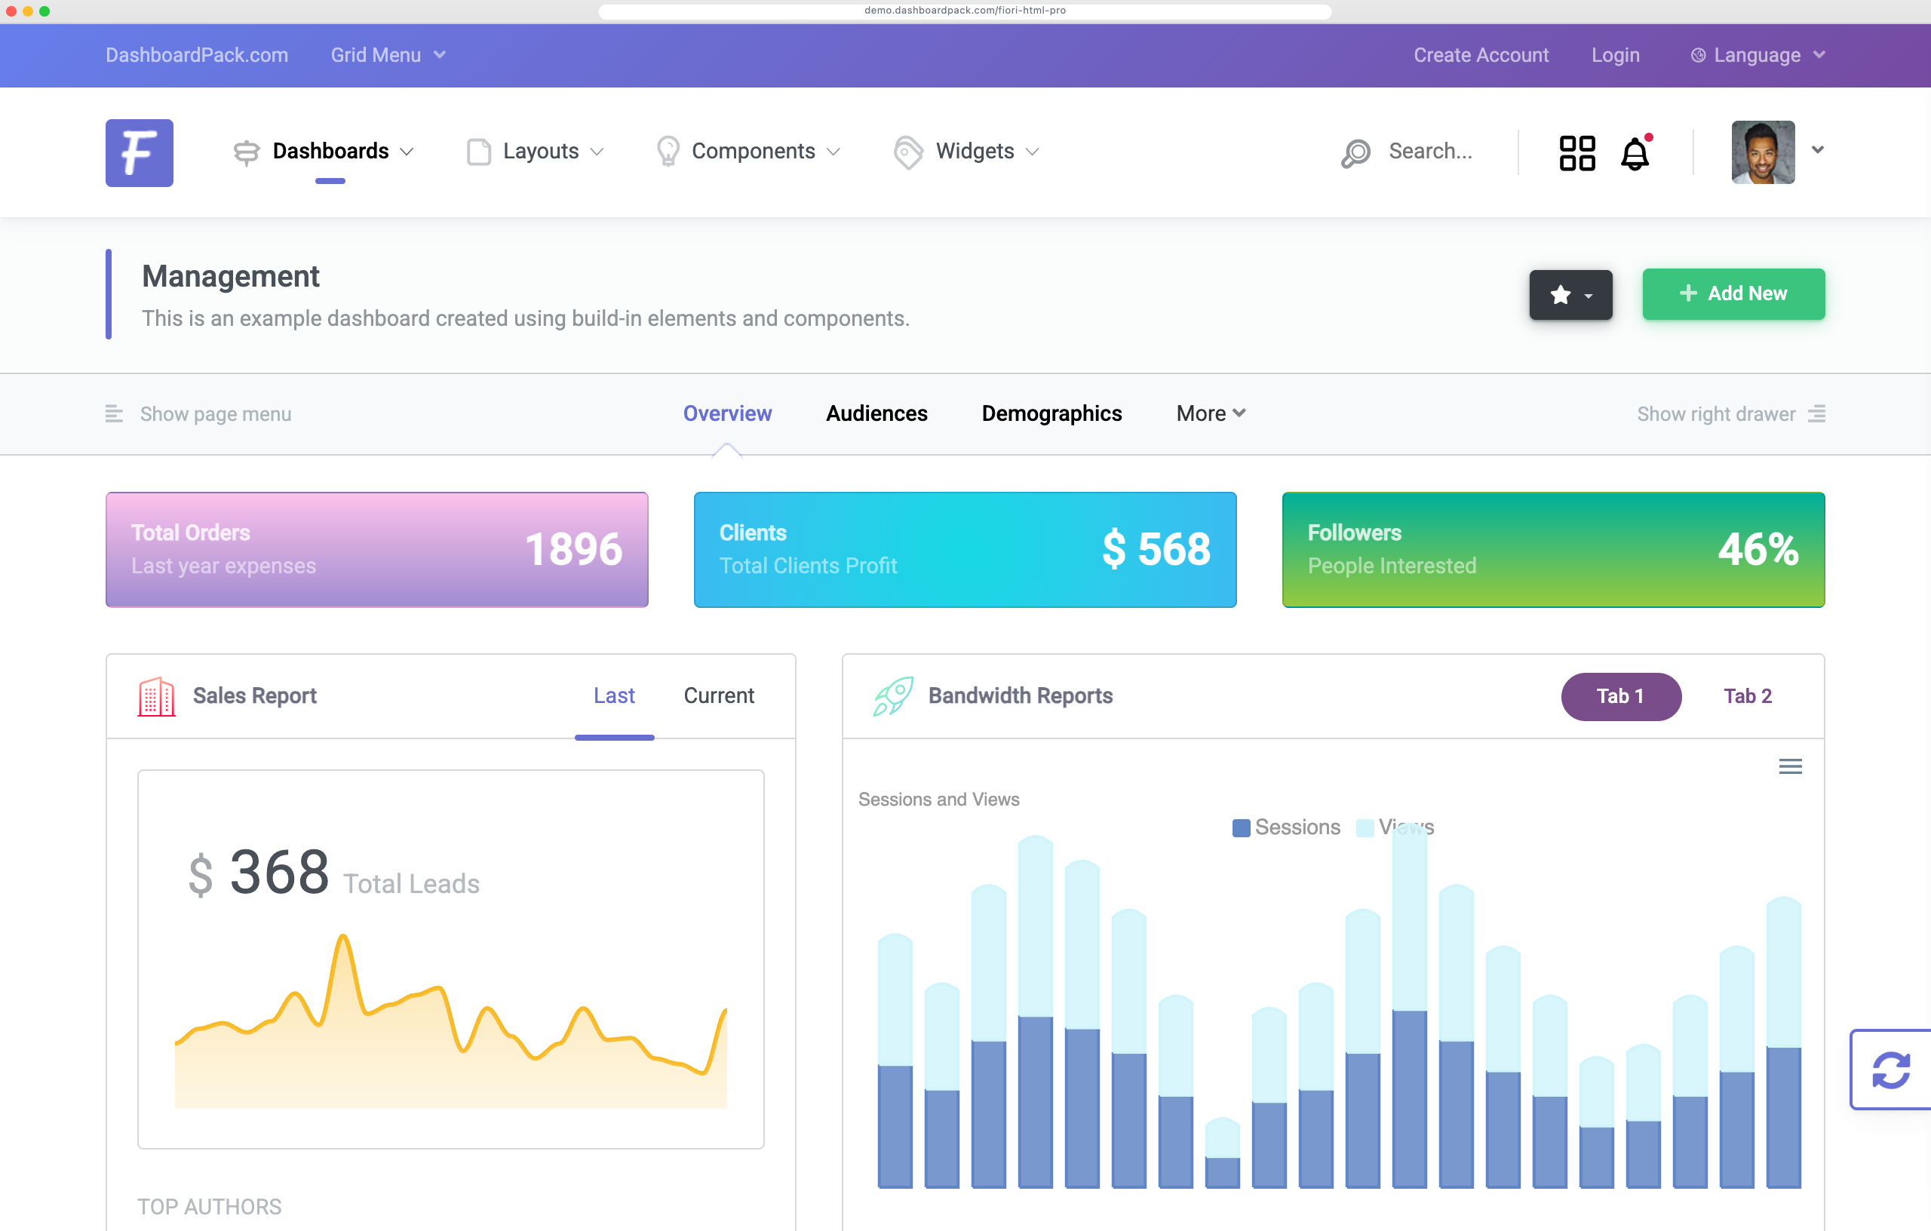Select Tab 2 in Bandwidth Reports
Image resolution: width=1931 pixels, height=1231 pixels.
click(1748, 697)
